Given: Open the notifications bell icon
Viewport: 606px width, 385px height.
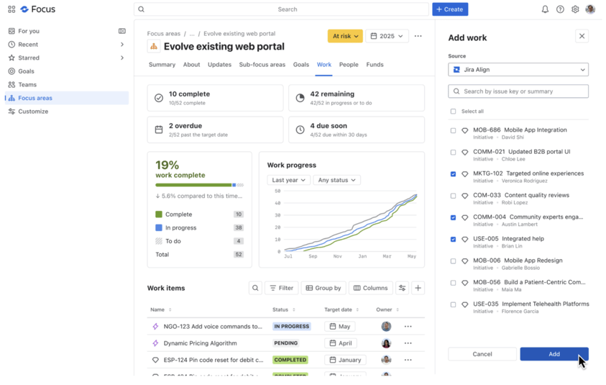Looking at the screenshot, I should [x=545, y=9].
